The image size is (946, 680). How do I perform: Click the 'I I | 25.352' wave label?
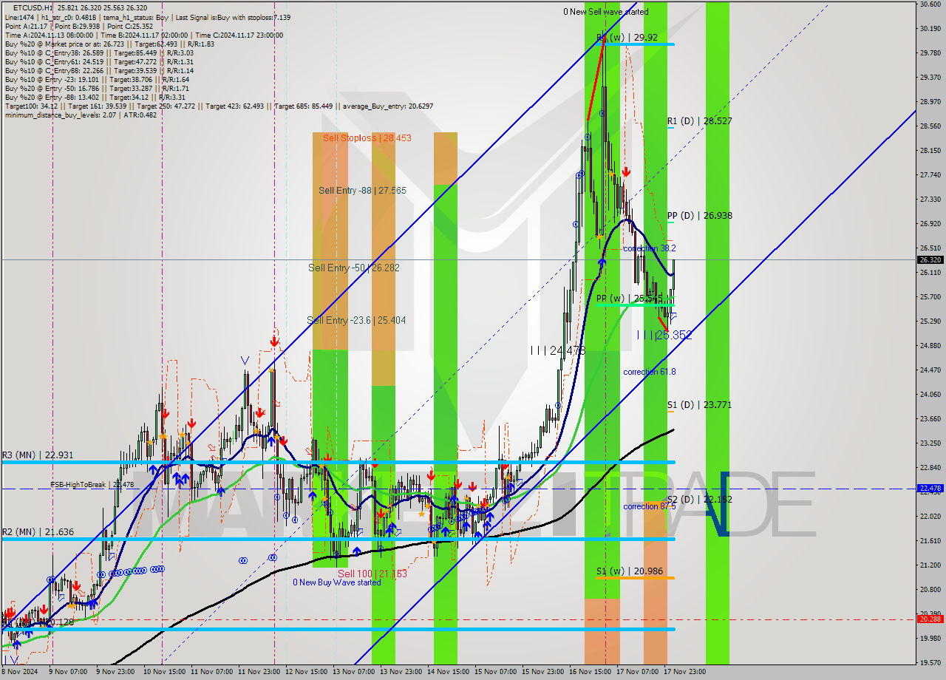pyautogui.click(x=664, y=336)
